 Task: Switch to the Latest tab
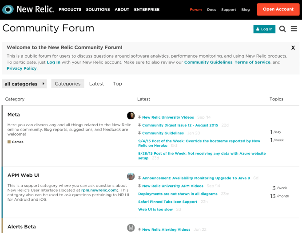pyautogui.click(x=96, y=84)
